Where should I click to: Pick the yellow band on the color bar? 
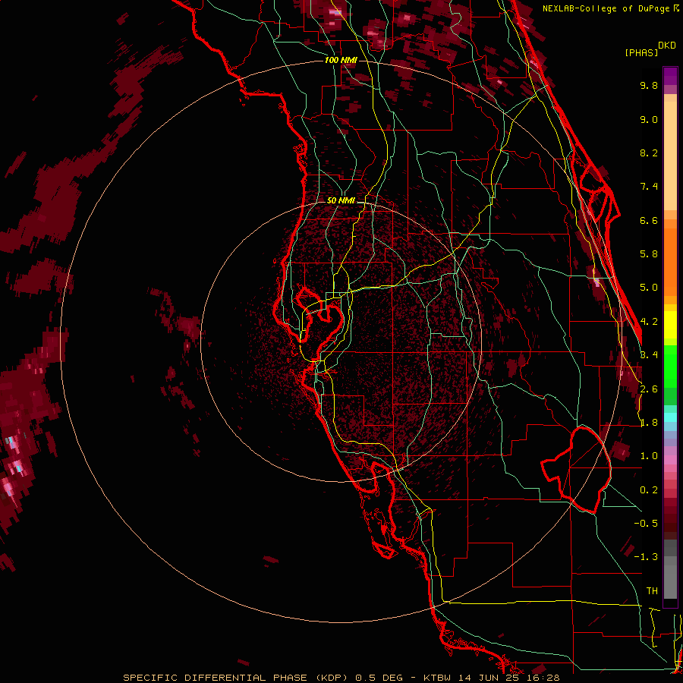coord(670,325)
